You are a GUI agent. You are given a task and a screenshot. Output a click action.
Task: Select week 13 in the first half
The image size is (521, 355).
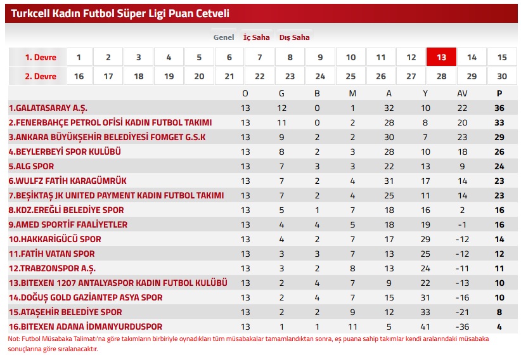coord(441,57)
